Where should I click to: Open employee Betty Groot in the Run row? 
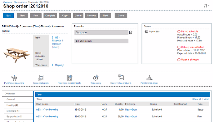131,116
